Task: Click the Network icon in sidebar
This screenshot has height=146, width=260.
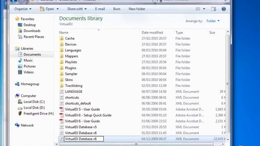Action: coord(17,125)
